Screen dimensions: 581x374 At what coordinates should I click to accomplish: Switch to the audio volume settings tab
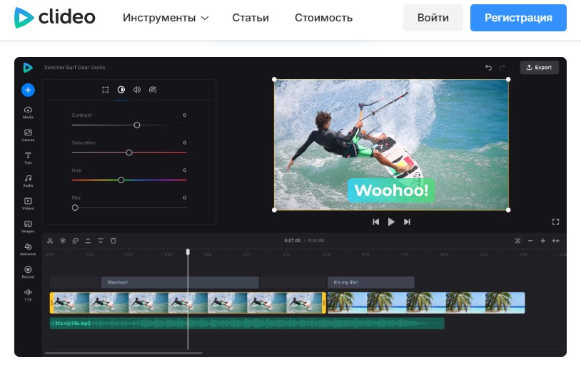[x=137, y=90]
